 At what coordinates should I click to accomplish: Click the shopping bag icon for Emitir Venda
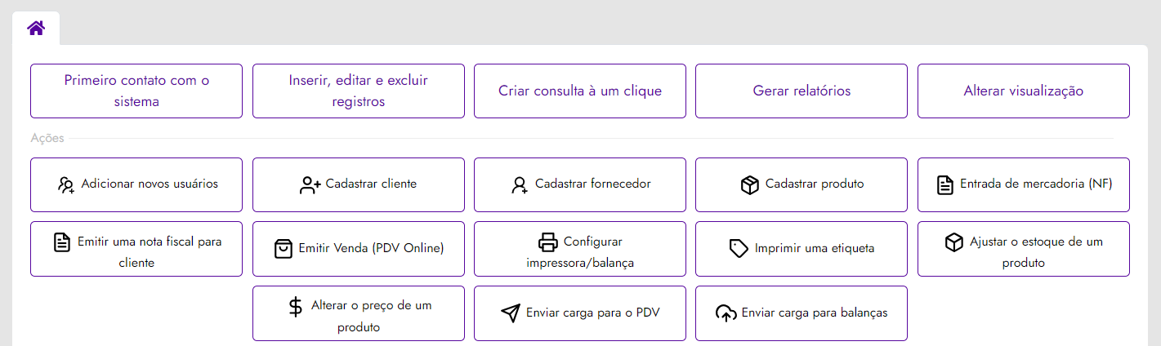(283, 248)
